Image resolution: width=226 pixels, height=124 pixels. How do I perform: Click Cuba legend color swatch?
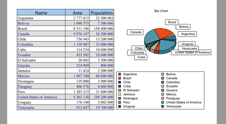tap(120, 86)
